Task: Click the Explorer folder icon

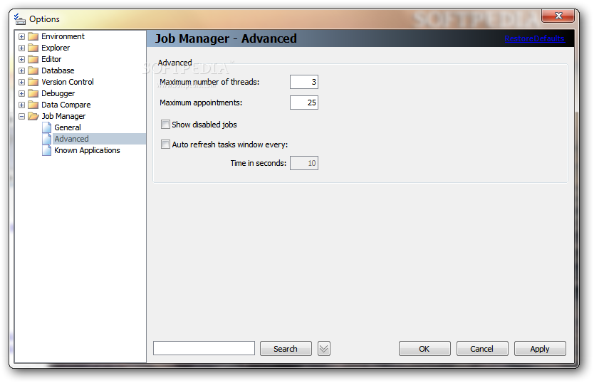Action: click(x=33, y=48)
